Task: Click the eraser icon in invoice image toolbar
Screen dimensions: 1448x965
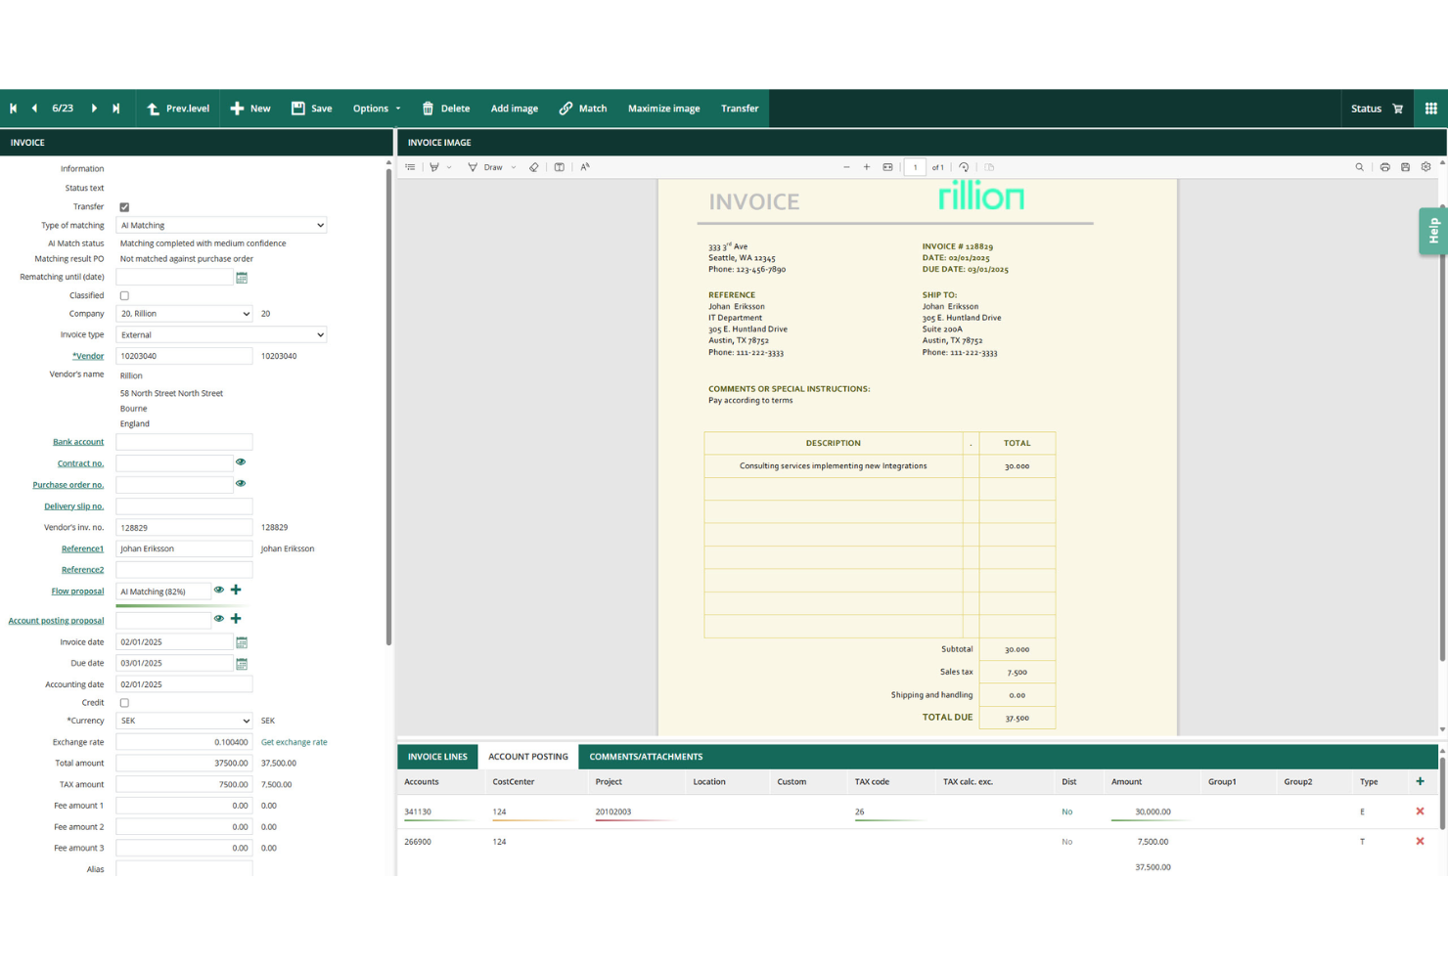Action: click(x=534, y=167)
